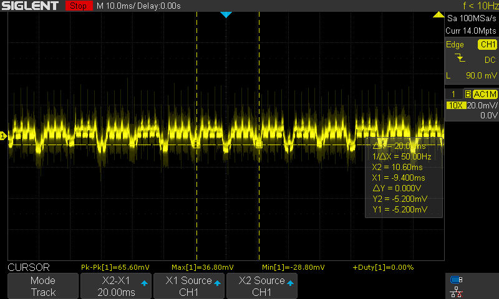Click the SIGLENT logo
Viewport: 499px width, 299px height.
pyautogui.click(x=30, y=6)
